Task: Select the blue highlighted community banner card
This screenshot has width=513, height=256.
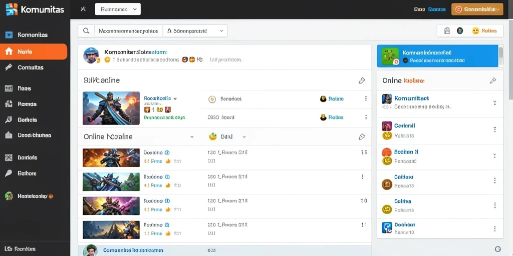Action: click(437, 56)
